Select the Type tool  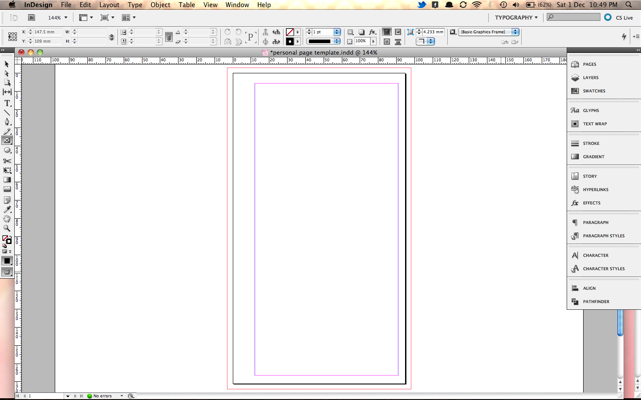coord(7,103)
